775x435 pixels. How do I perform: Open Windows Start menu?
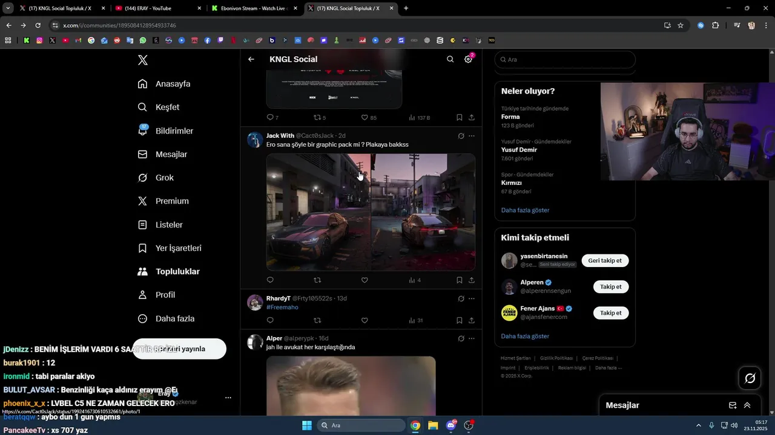(307, 425)
